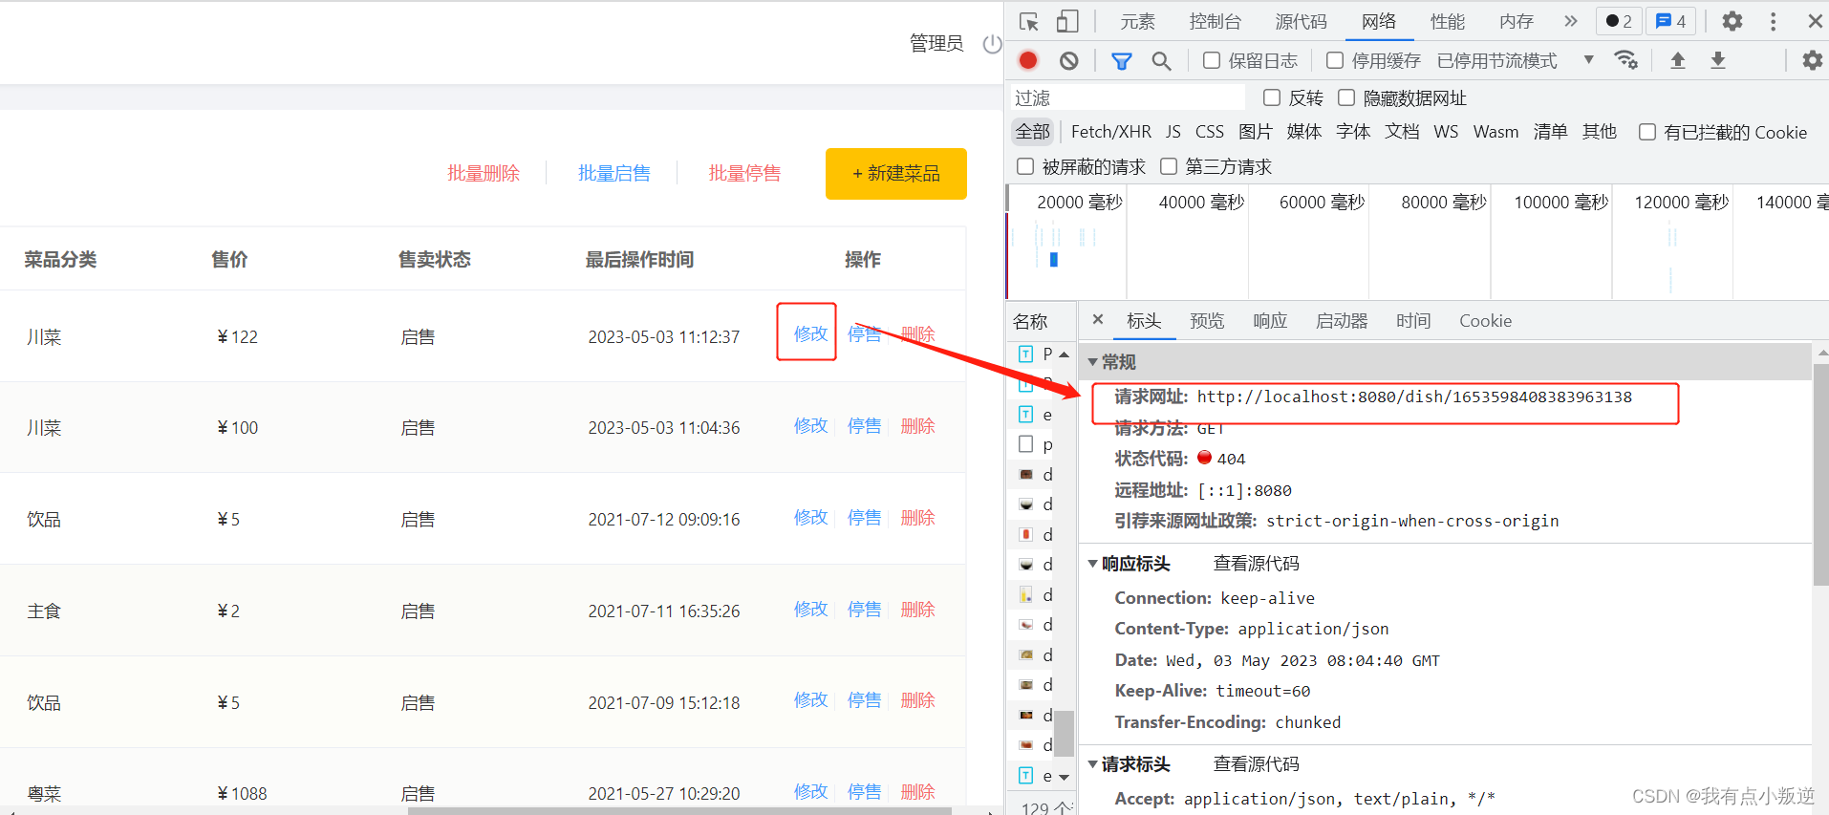The height and width of the screenshot is (815, 1829).
Task: Switch to the Console tab
Action: point(1216,21)
